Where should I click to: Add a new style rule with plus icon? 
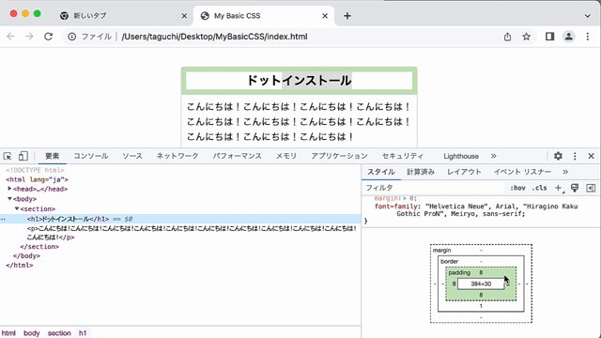(x=559, y=188)
